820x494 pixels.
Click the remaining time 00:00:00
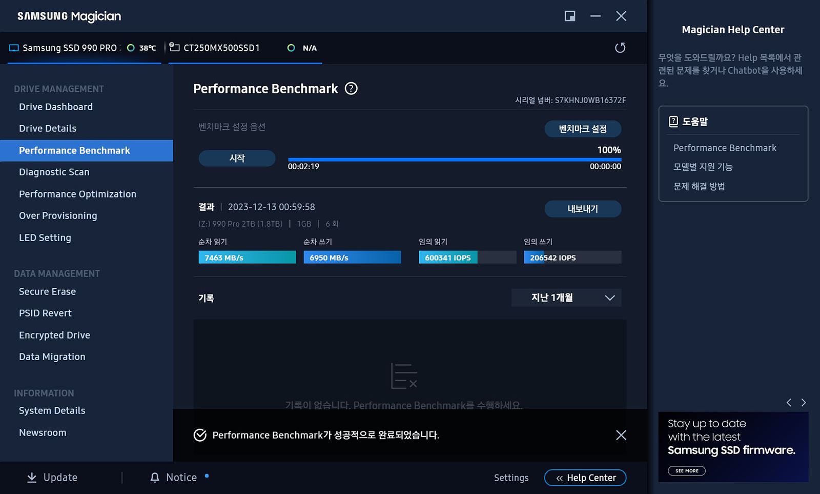pos(605,166)
